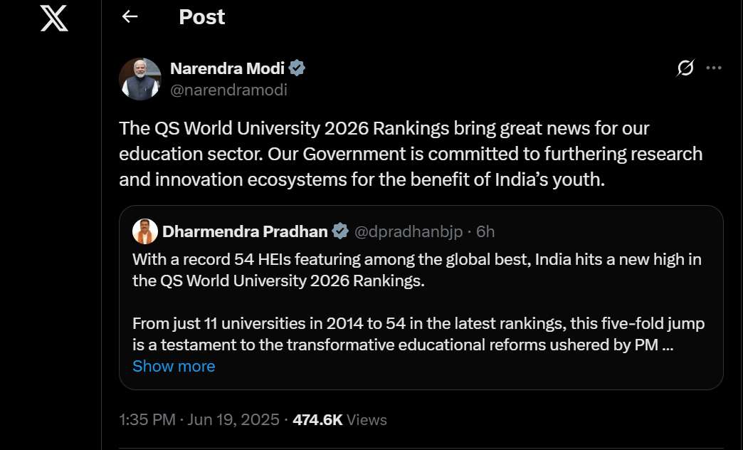
Task: Expand the more options dropdown beside Grok icon
Action: [714, 68]
